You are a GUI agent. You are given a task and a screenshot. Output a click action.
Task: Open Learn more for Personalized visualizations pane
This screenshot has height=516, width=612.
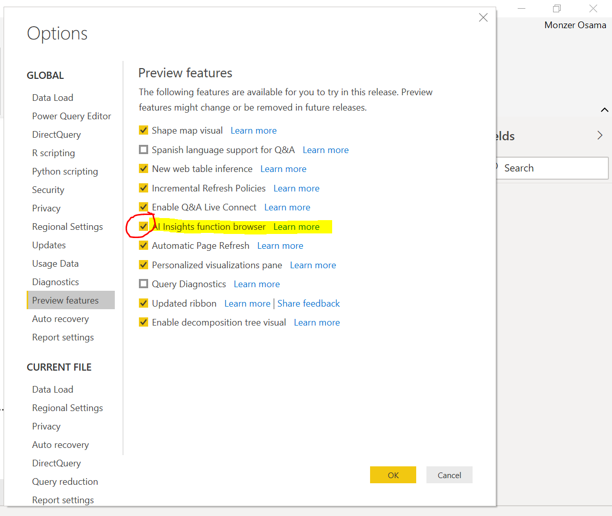[313, 265]
